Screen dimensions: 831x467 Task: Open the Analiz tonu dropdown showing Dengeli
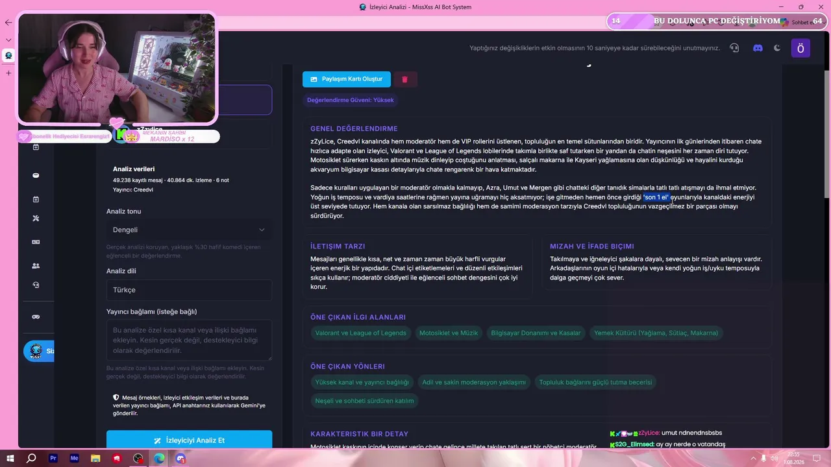click(189, 230)
